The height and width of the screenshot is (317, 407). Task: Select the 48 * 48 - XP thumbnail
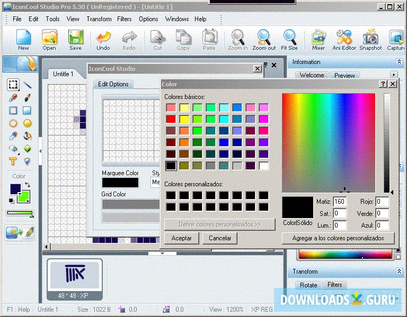75,279
